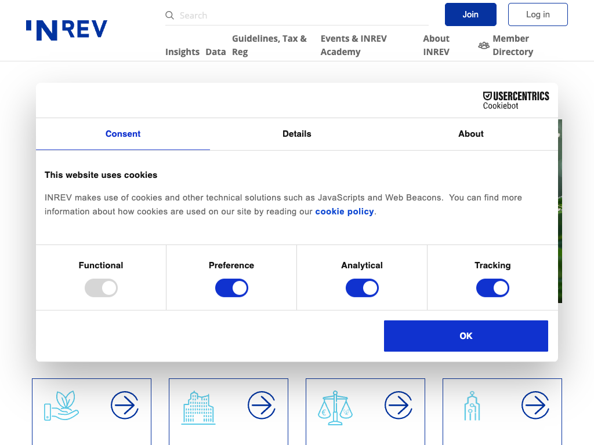Toggle the Functional cookies switch
The height and width of the screenshot is (445, 594).
click(101, 288)
